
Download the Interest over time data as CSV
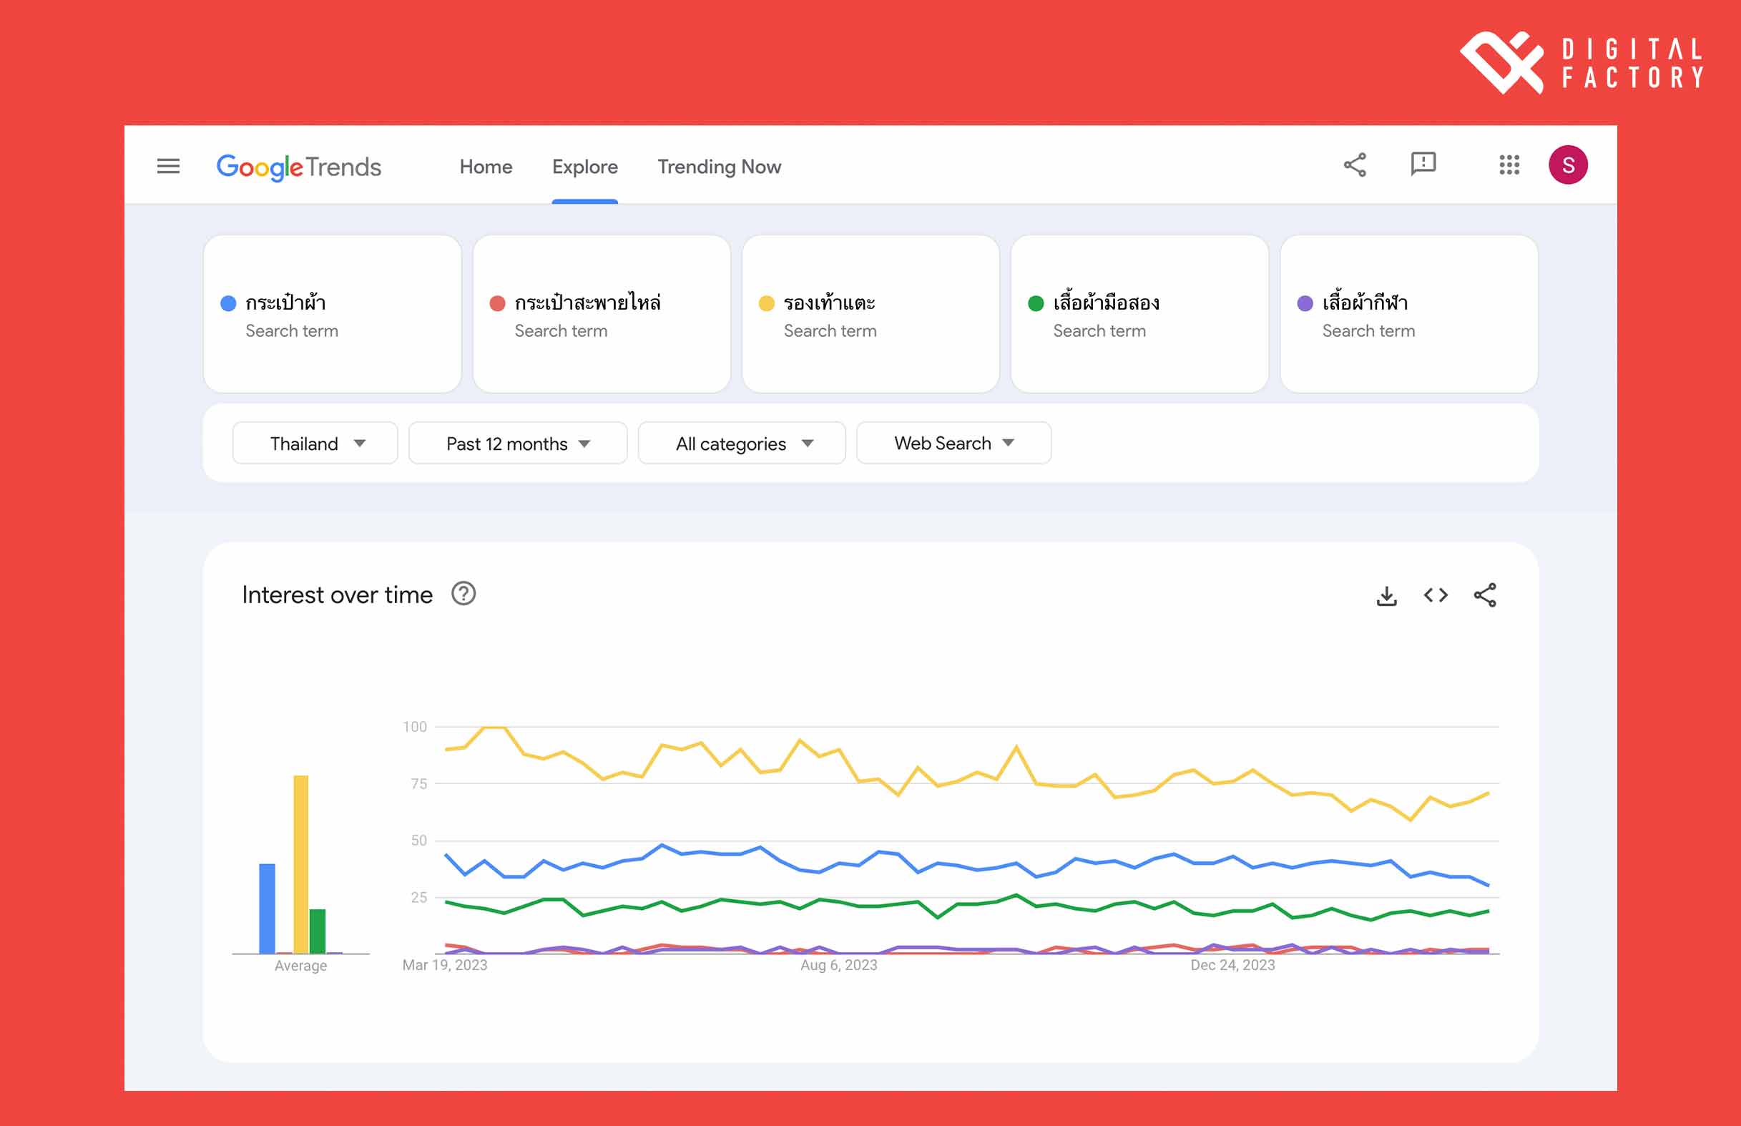click(1386, 594)
